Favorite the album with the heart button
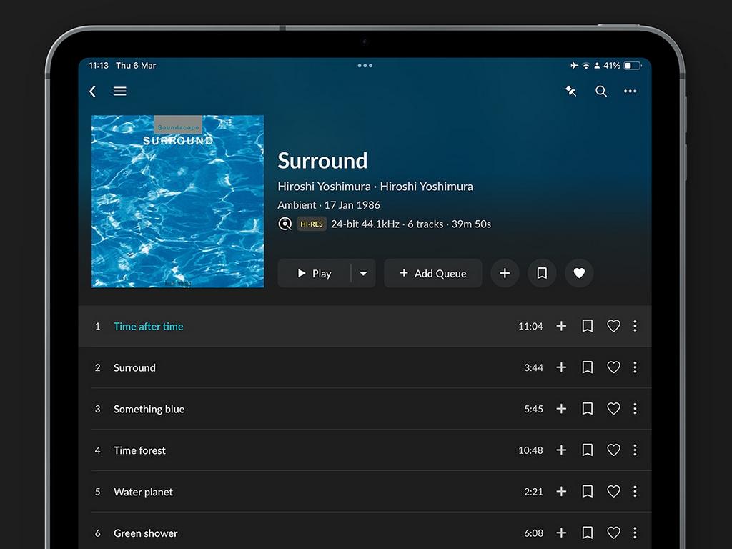Screen dimensions: 732x549 (579, 273)
